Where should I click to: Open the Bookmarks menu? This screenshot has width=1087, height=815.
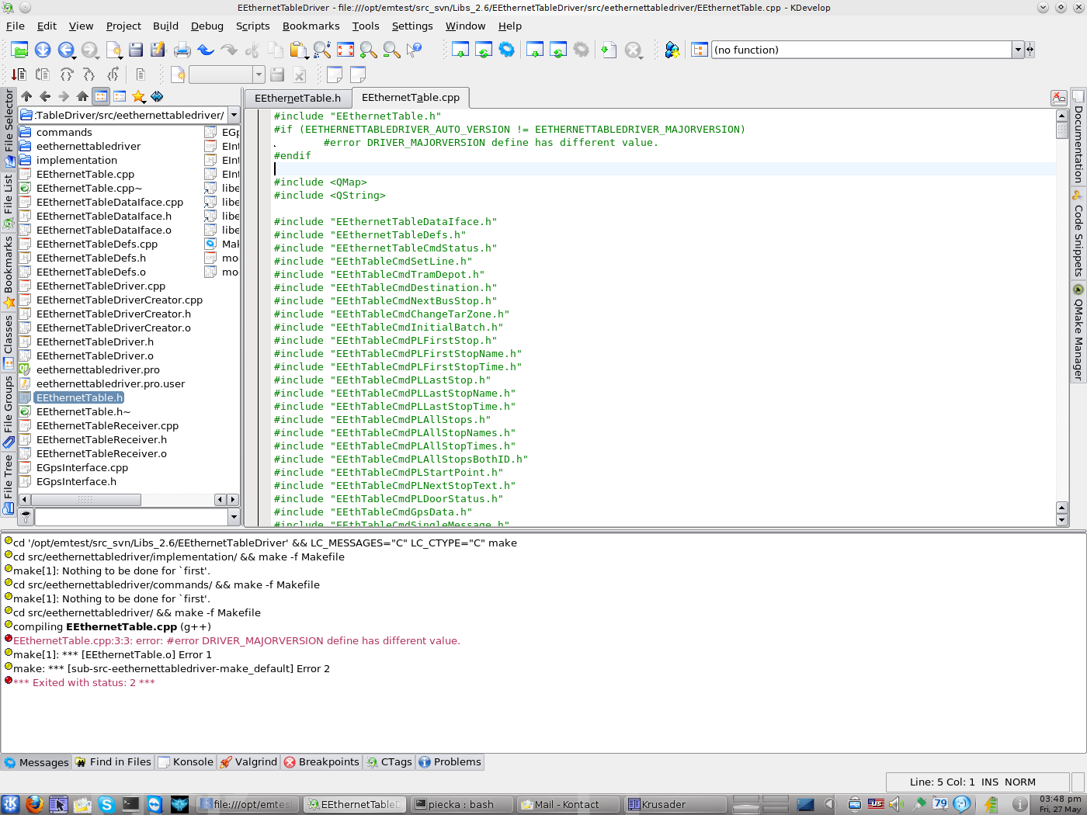tap(311, 26)
